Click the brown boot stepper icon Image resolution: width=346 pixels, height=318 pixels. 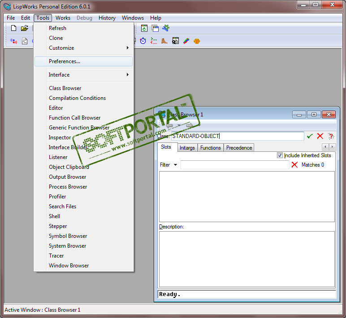point(164,41)
